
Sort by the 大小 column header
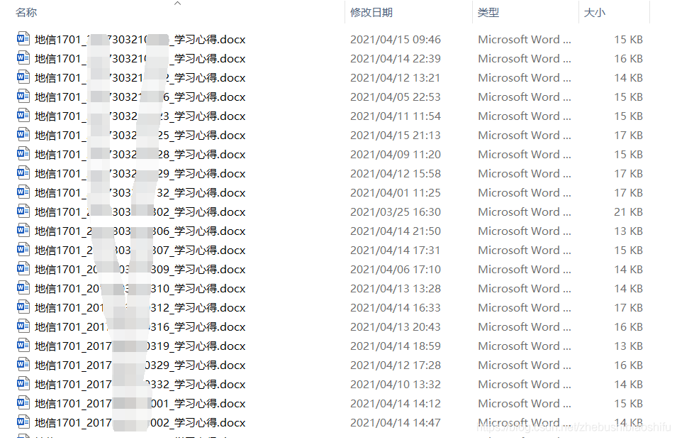[x=595, y=13]
